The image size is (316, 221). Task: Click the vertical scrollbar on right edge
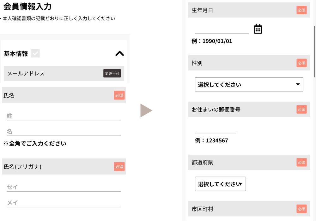point(314,51)
